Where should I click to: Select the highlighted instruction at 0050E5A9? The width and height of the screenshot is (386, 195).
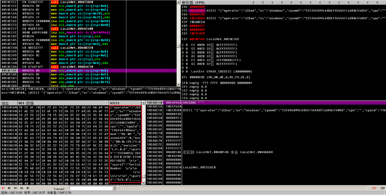[x=88, y=71]
